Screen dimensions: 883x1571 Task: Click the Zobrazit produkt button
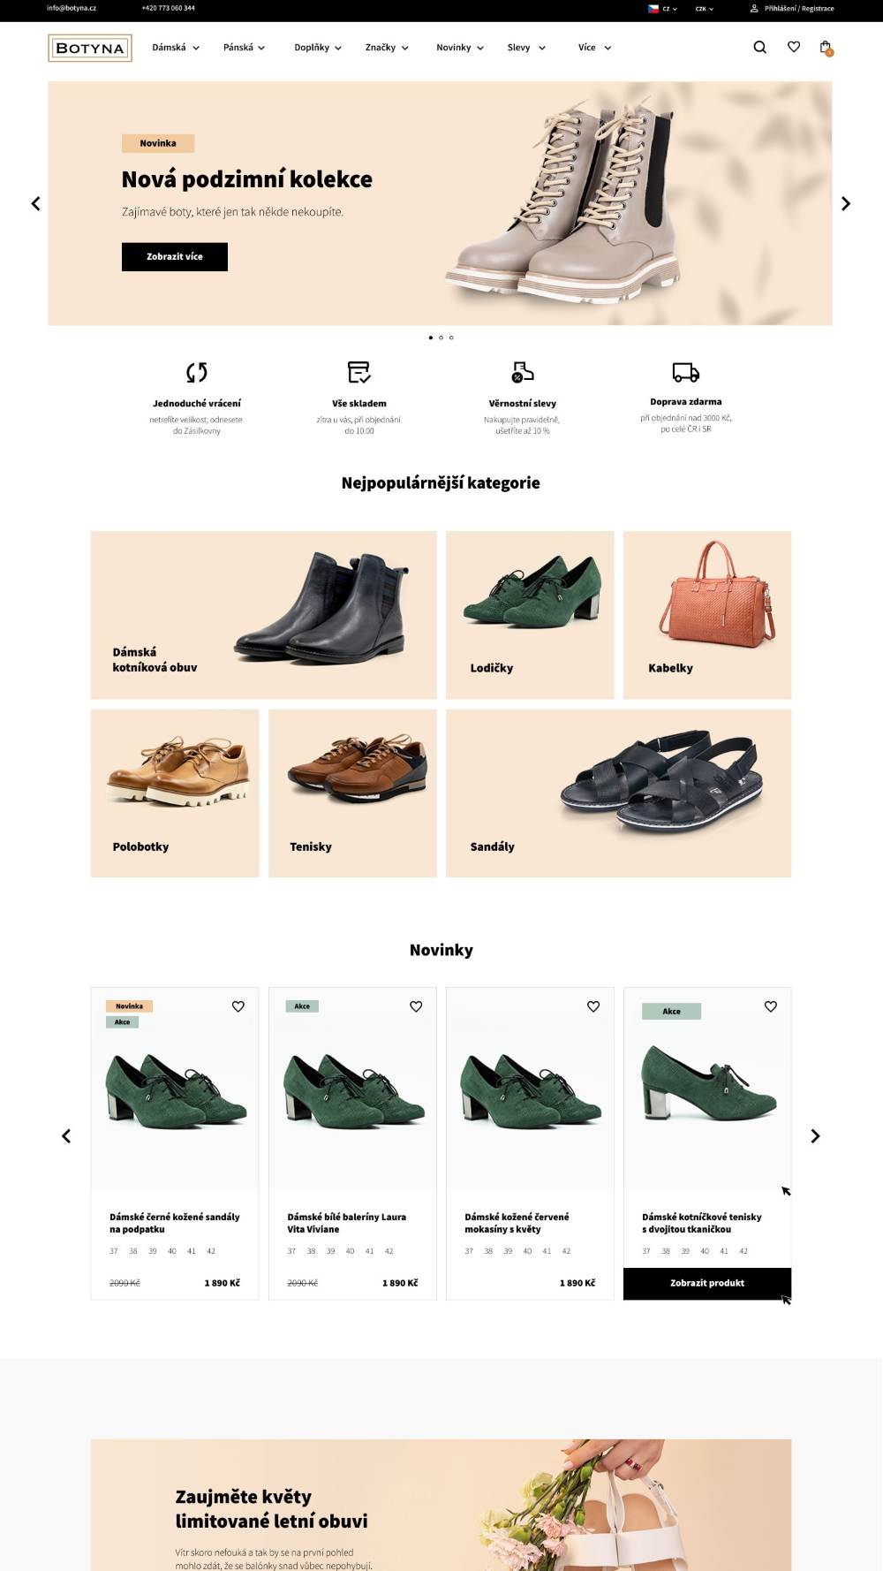(707, 1284)
